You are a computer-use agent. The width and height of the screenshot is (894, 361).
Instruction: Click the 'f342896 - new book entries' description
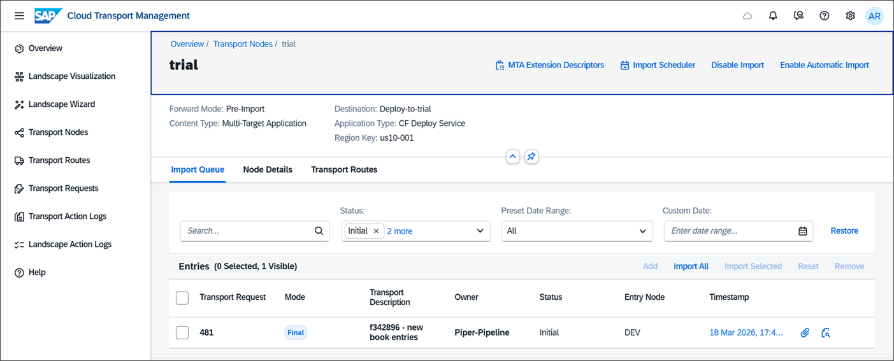396,332
